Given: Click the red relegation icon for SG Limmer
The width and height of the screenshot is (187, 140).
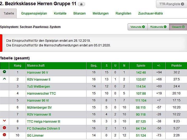Looking at the screenshot, I should coord(4,135).
